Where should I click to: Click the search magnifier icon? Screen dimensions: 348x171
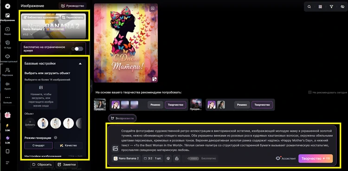point(309,7)
